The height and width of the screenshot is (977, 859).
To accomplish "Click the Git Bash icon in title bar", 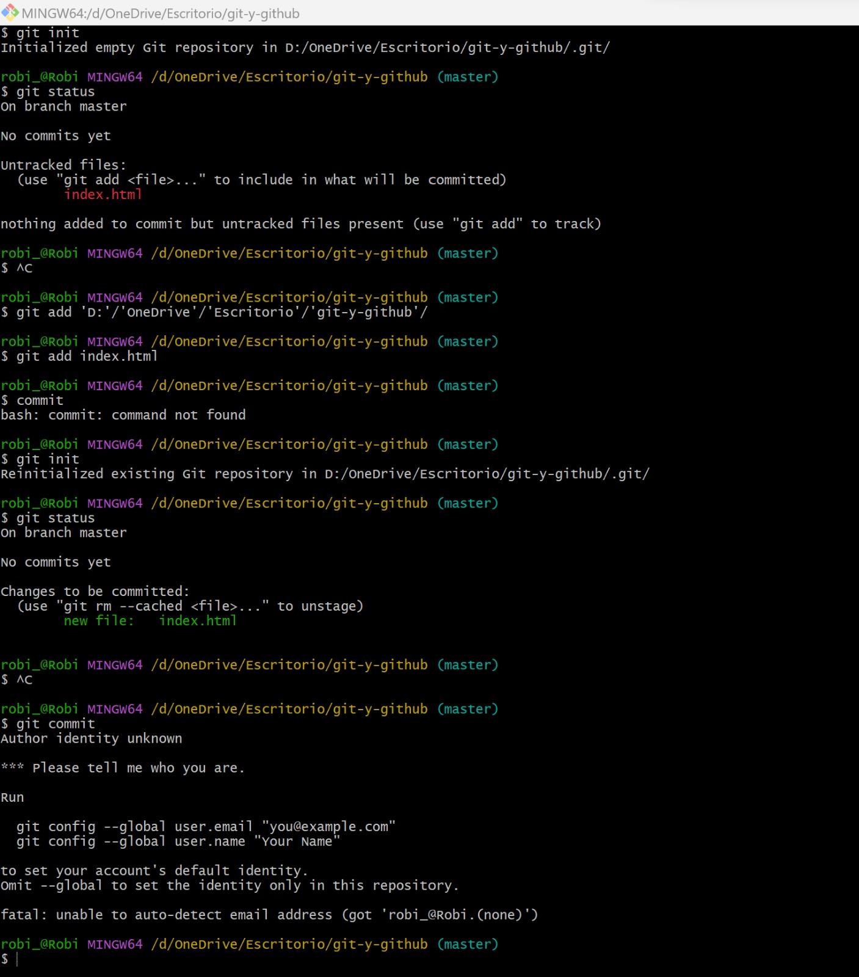I will (x=10, y=13).
